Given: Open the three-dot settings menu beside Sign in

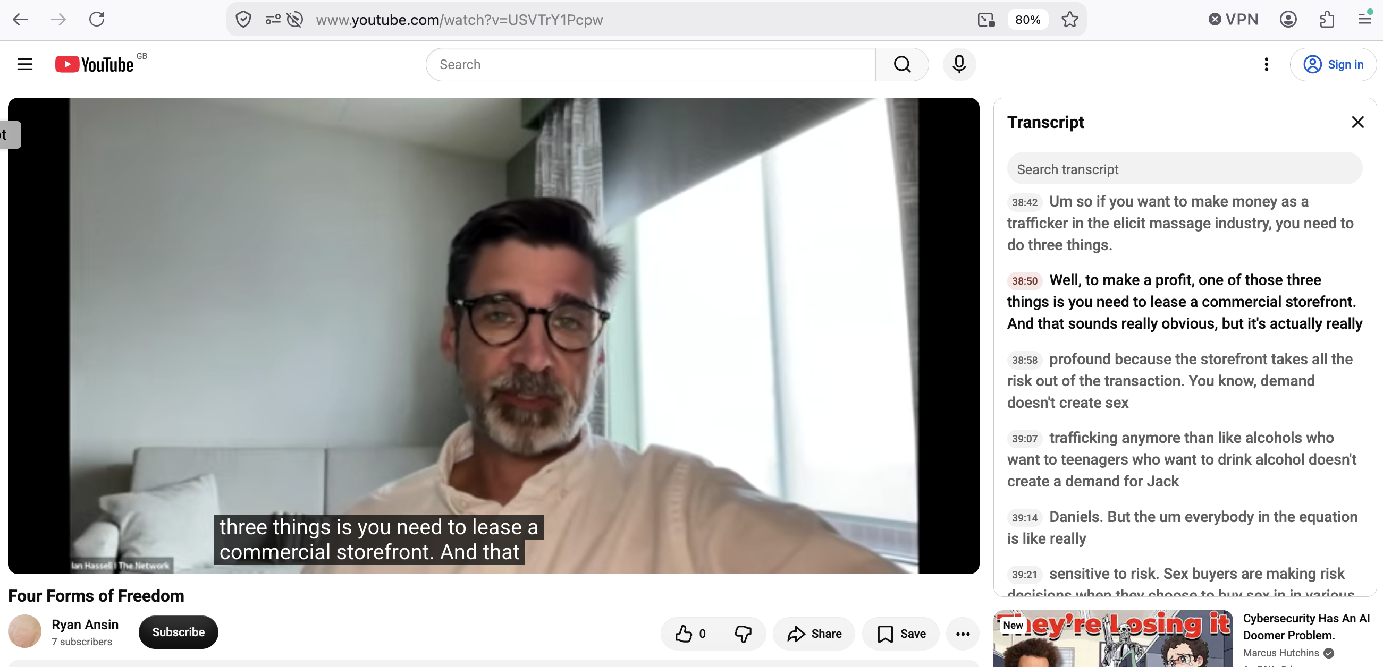Looking at the screenshot, I should [x=1266, y=64].
